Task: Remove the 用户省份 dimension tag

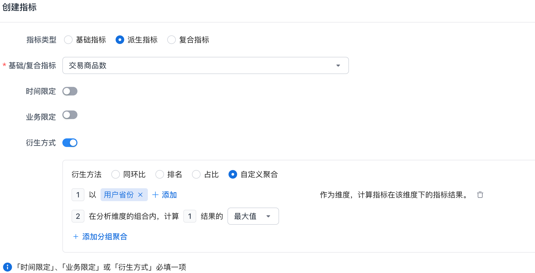Action: [140, 195]
